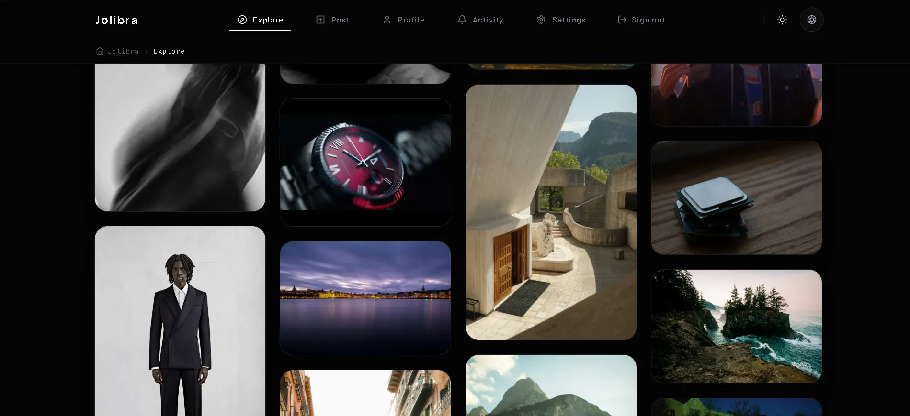Open the person in dark jacket photo
The height and width of the screenshot is (416, 910).
[x=737, y=95]
